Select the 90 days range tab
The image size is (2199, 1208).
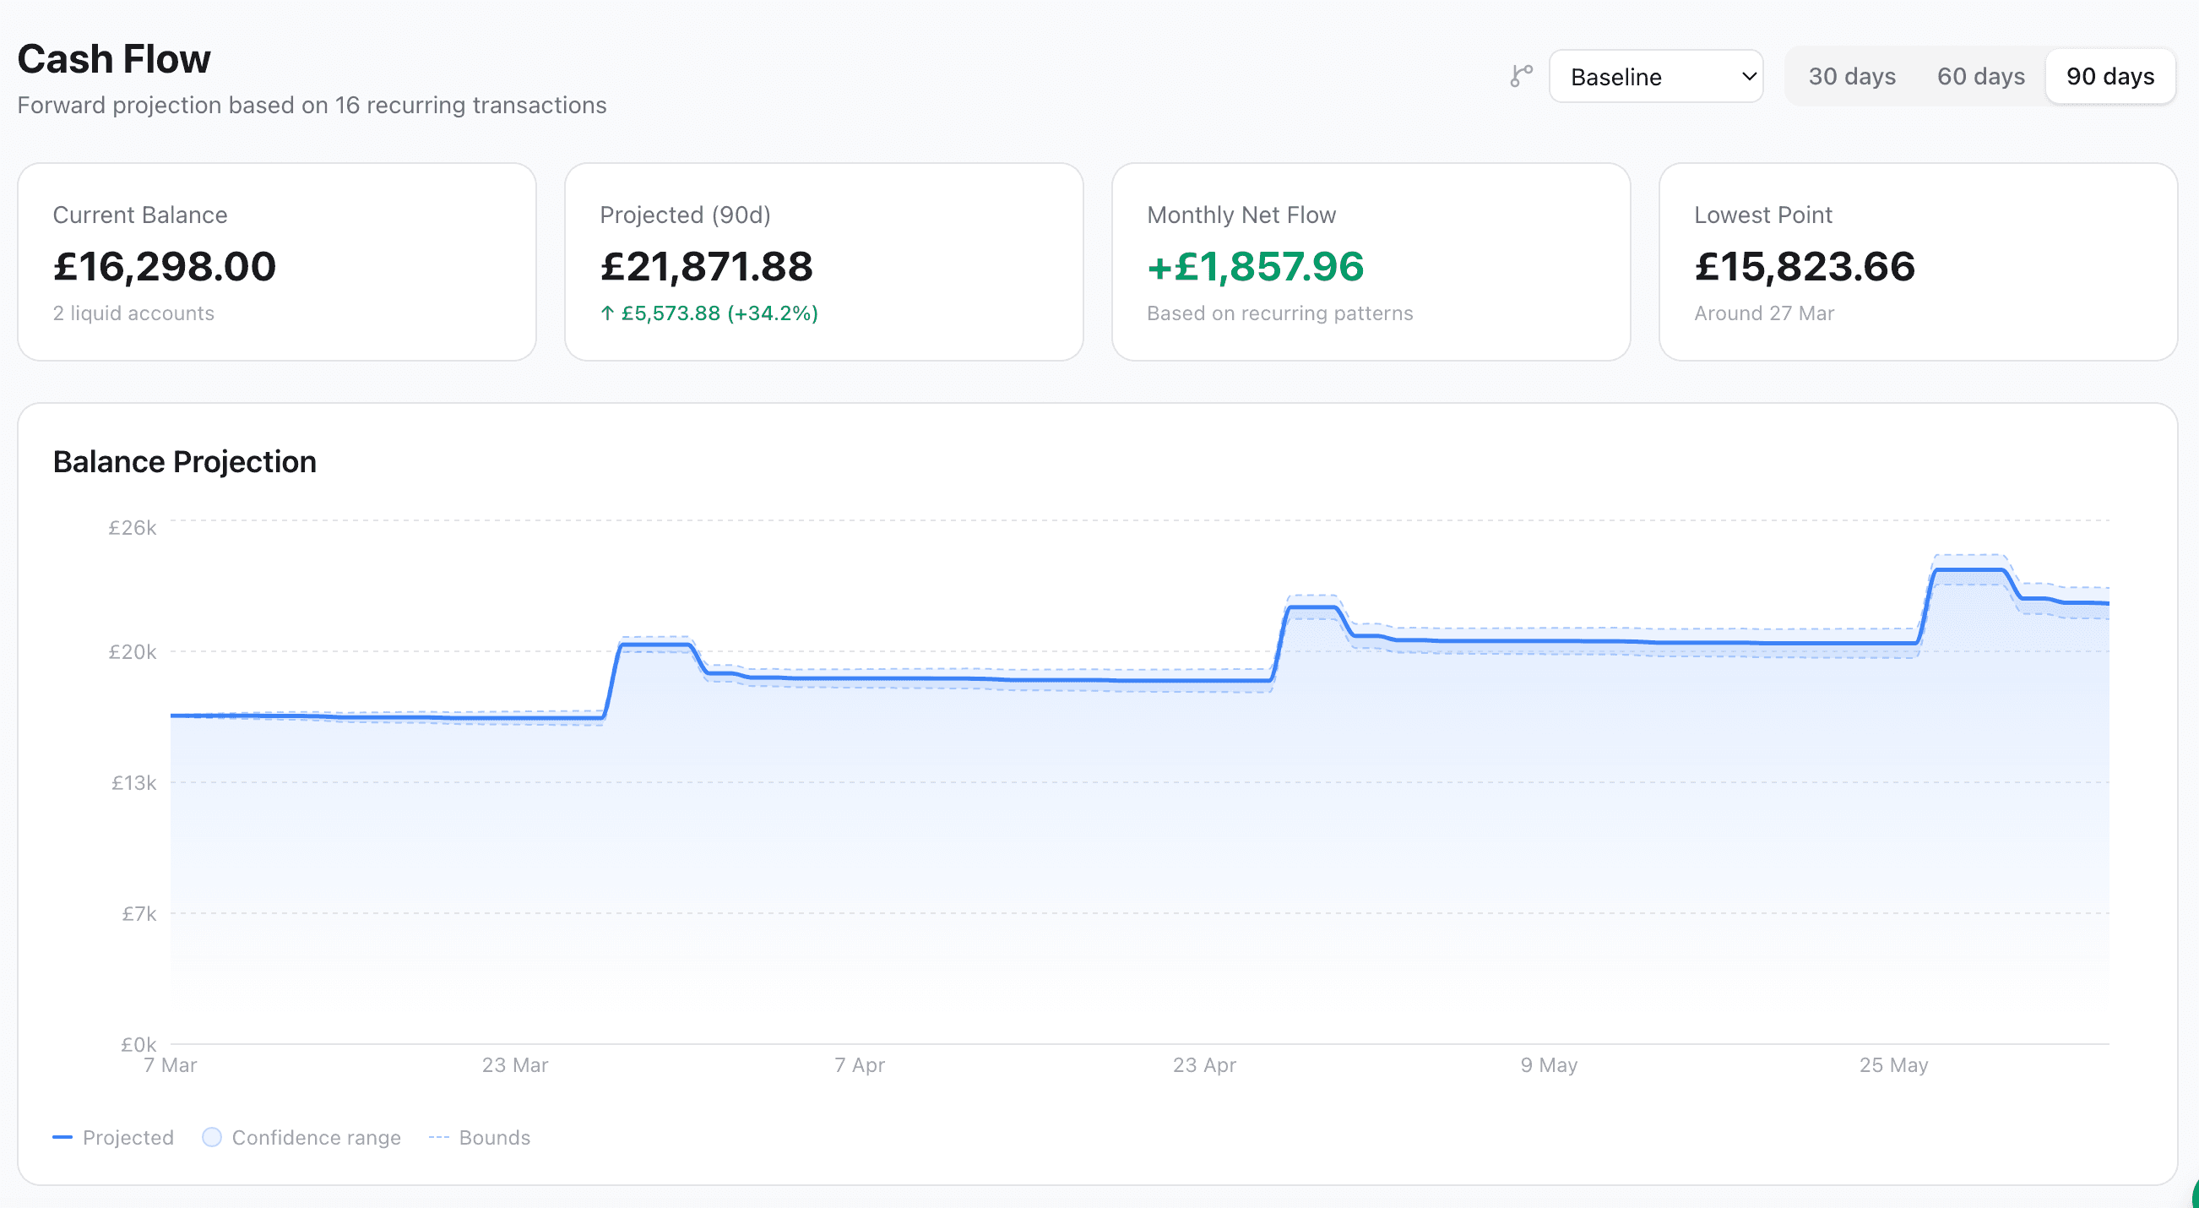pos(2109,77)
